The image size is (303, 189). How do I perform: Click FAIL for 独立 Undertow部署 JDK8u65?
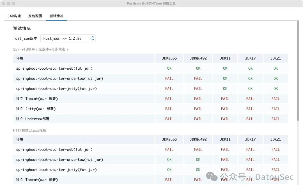click(x=169, y=119)
